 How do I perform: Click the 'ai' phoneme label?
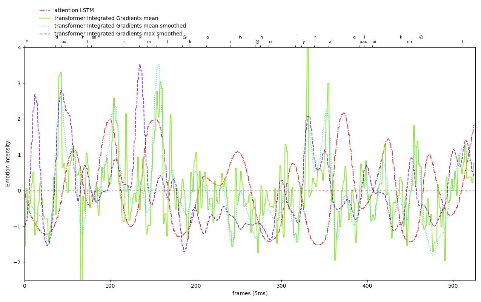[x=374, y=42]
